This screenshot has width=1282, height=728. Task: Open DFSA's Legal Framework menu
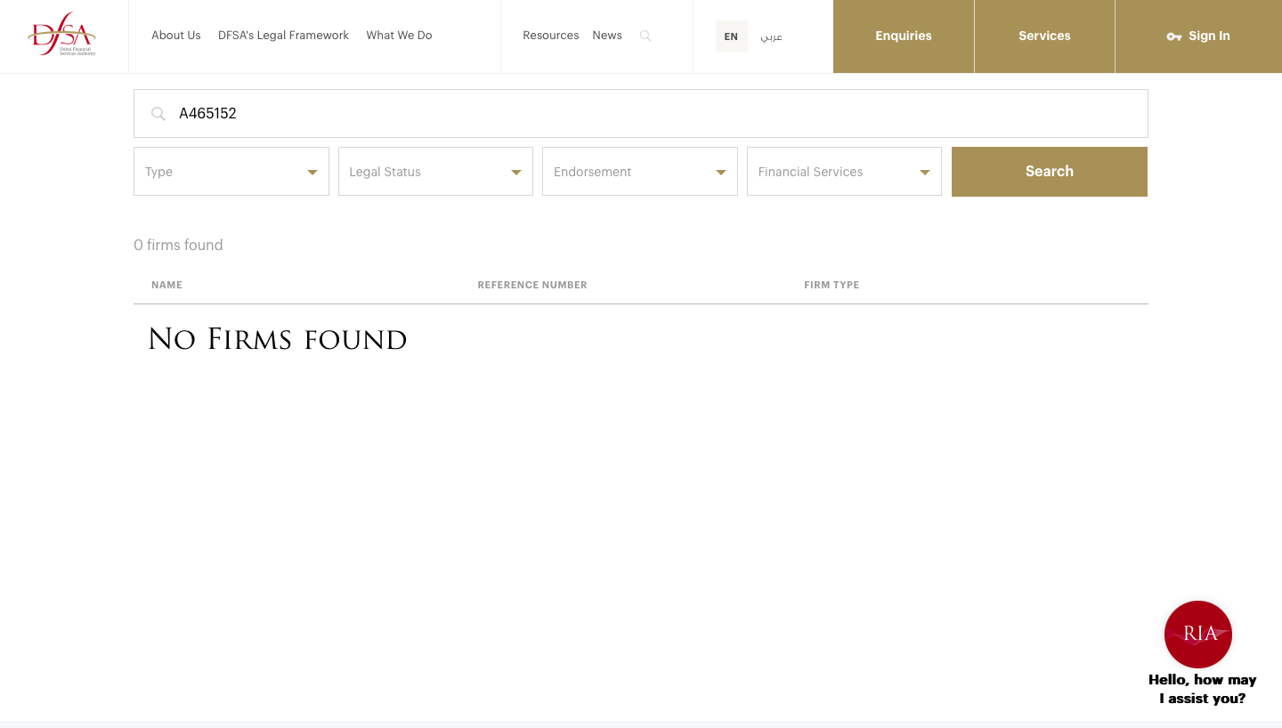click(283, 36)
